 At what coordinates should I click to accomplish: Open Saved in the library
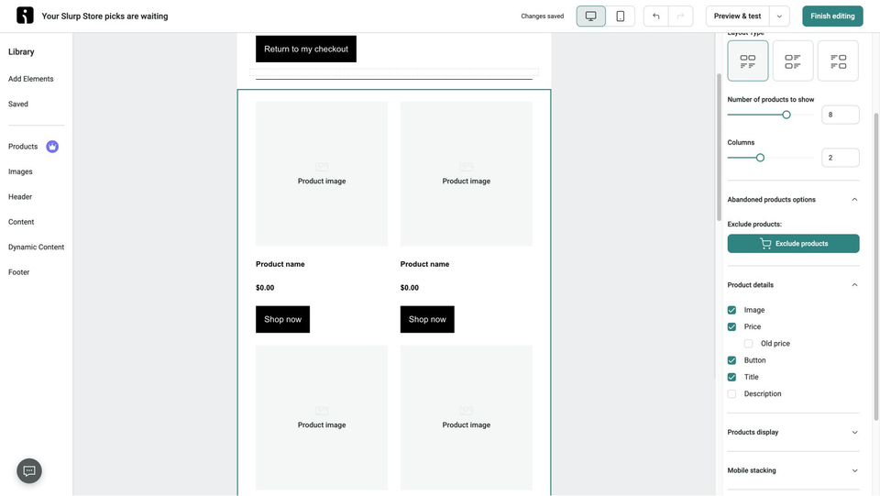18,104
